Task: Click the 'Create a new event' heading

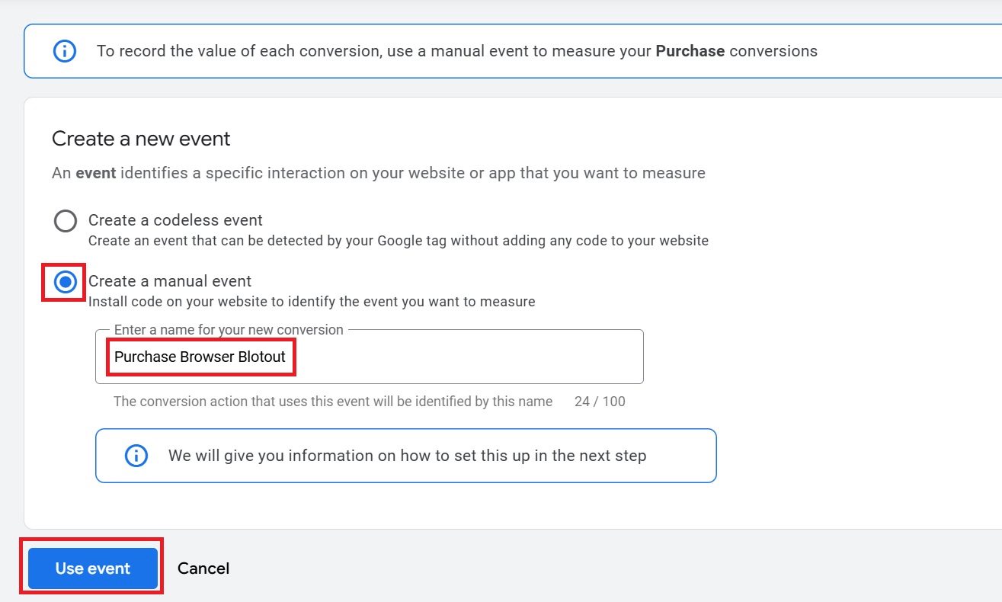Action: coord(141,139)
